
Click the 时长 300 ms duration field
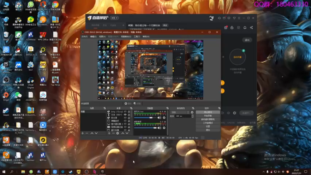(x=183, y=116)
